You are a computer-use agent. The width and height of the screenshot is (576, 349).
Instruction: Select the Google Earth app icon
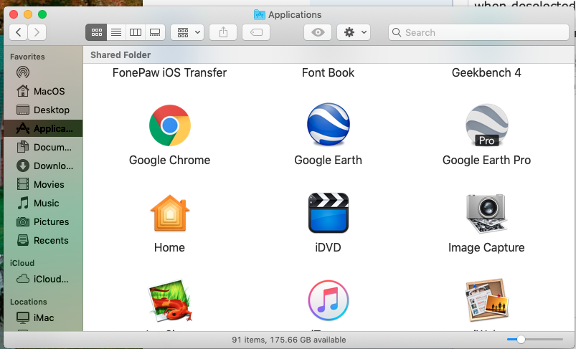point(328,125)
